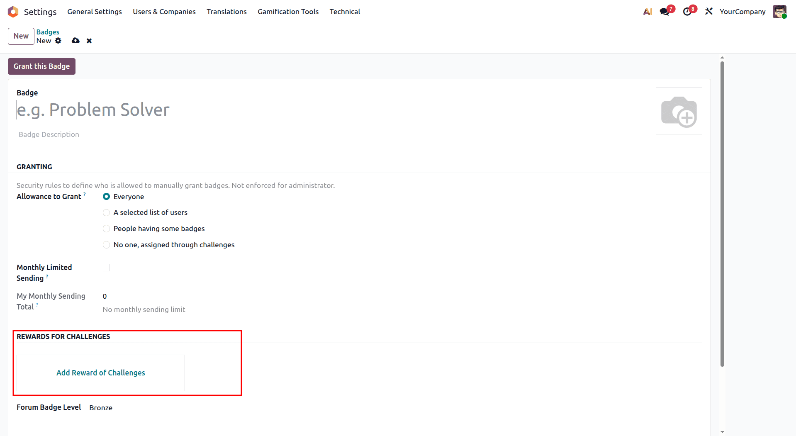Click the Forum Badge Level label
Viewport: 796px width, 436px height.
coord(49,407)
